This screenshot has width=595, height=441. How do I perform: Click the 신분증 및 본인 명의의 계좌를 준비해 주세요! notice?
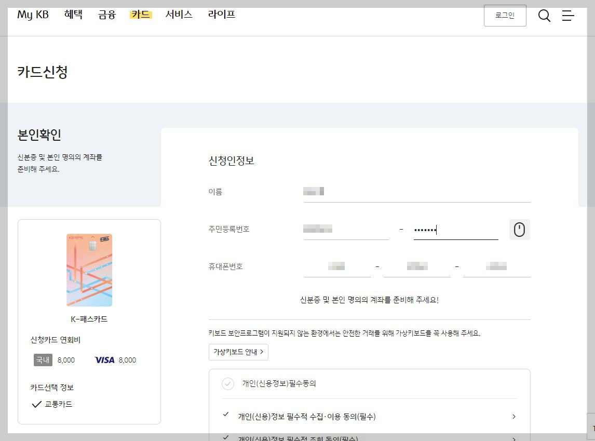point(369,300)
